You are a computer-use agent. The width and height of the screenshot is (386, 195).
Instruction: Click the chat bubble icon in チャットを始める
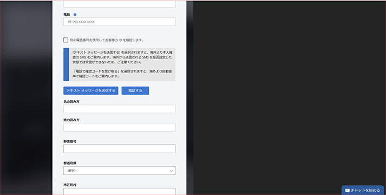348,191
